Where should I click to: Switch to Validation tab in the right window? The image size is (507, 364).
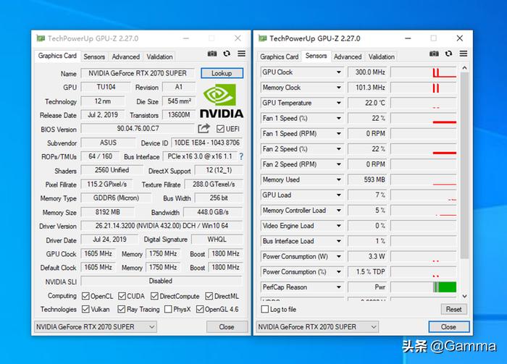pyautogui.click(x=381, y=56)
